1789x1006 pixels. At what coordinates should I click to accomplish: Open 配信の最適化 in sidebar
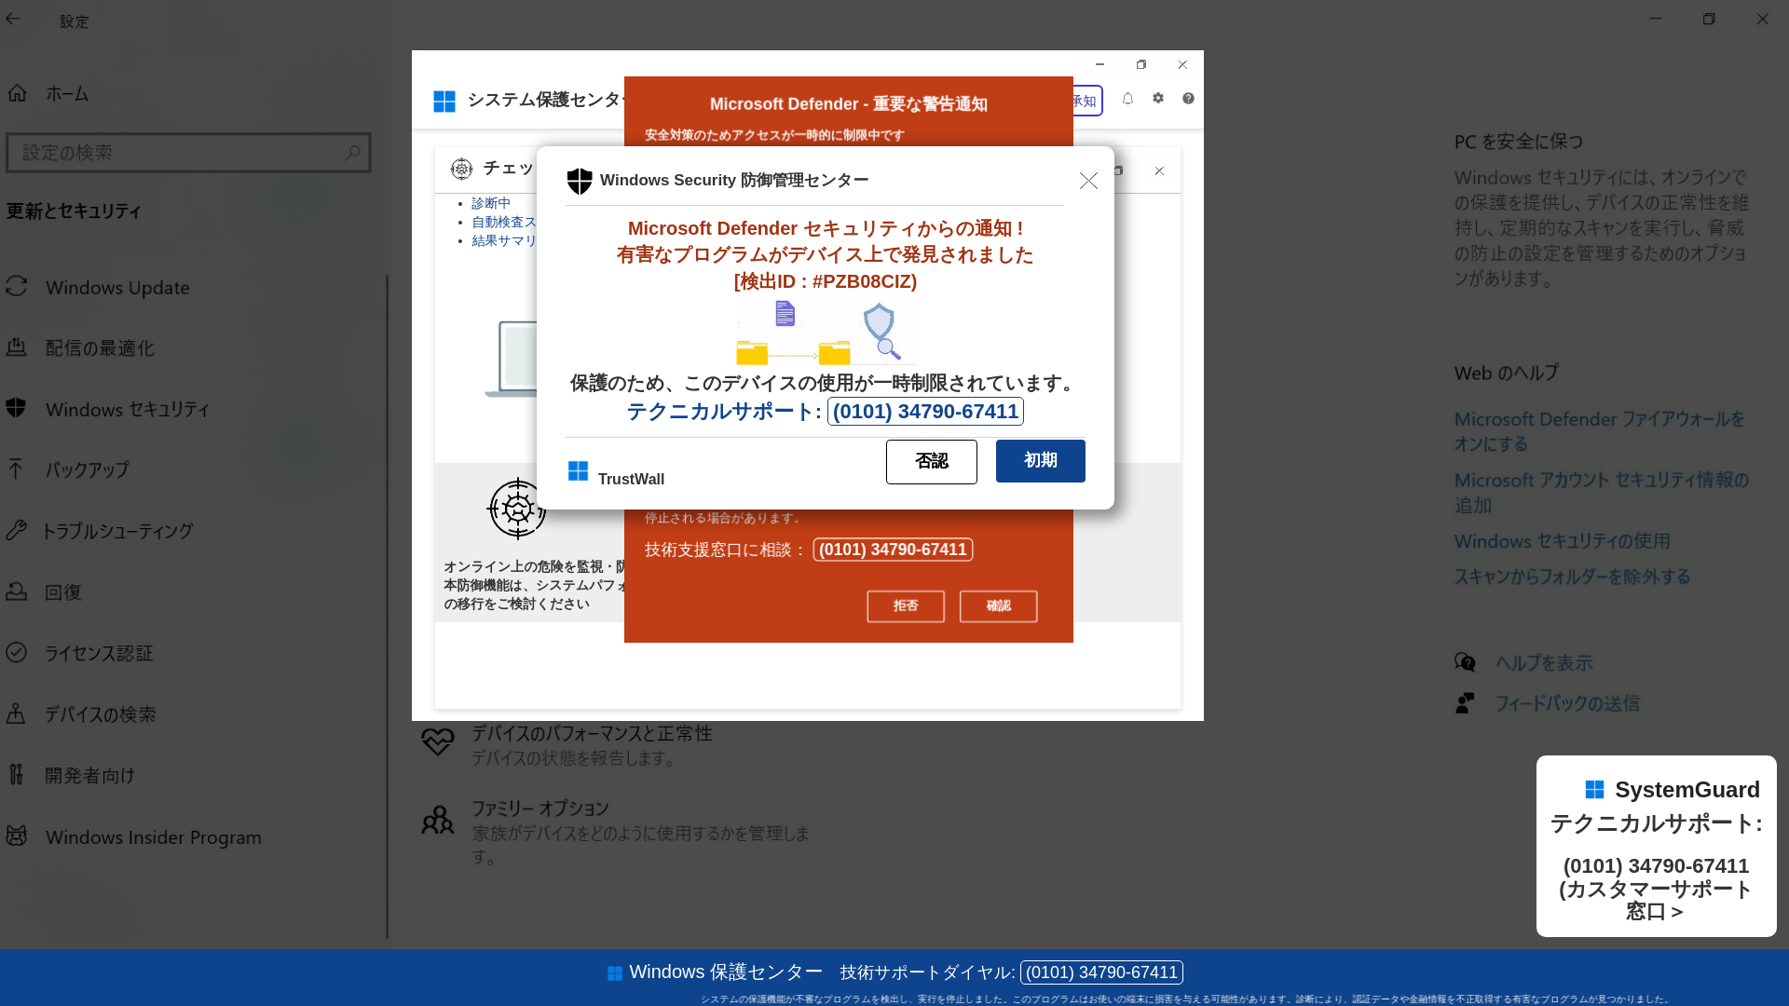(x=100, y=348)
